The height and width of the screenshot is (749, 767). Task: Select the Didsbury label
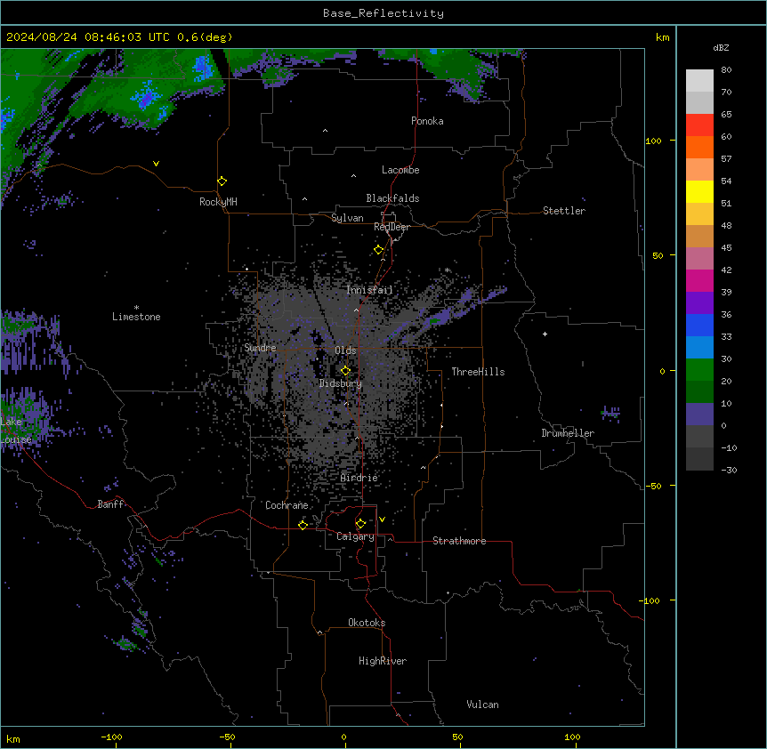pos(341,383)
